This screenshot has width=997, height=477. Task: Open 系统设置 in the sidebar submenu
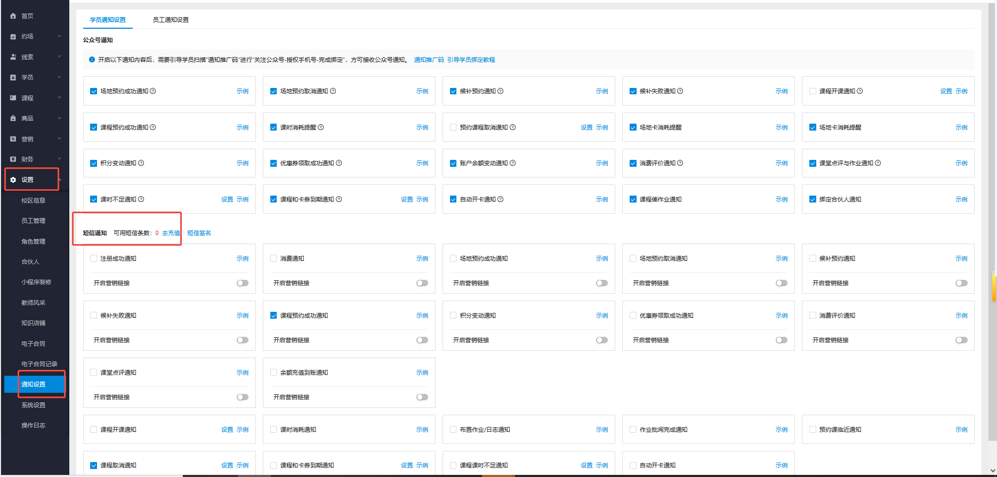pos(33,405)
